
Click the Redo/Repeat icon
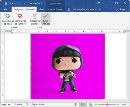(x=19, y=4)
